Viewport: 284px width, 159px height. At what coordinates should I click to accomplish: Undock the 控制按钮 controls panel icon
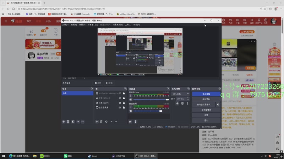coord(219,89)
